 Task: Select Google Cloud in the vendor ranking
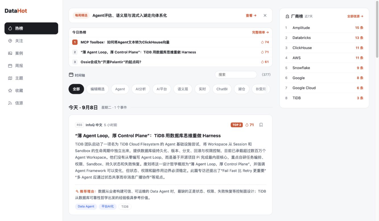coord(324,88)
